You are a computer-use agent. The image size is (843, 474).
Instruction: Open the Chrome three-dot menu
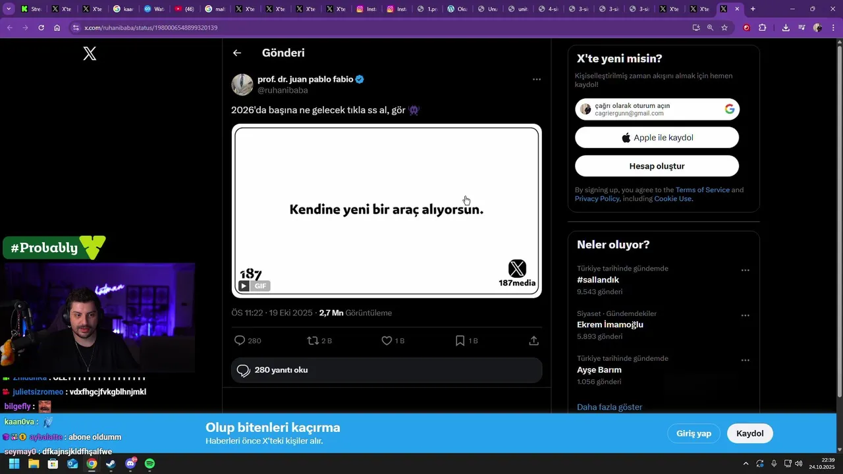click(833, 28)
